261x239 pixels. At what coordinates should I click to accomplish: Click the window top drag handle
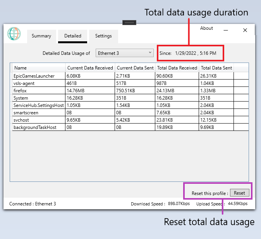(129, 23)
